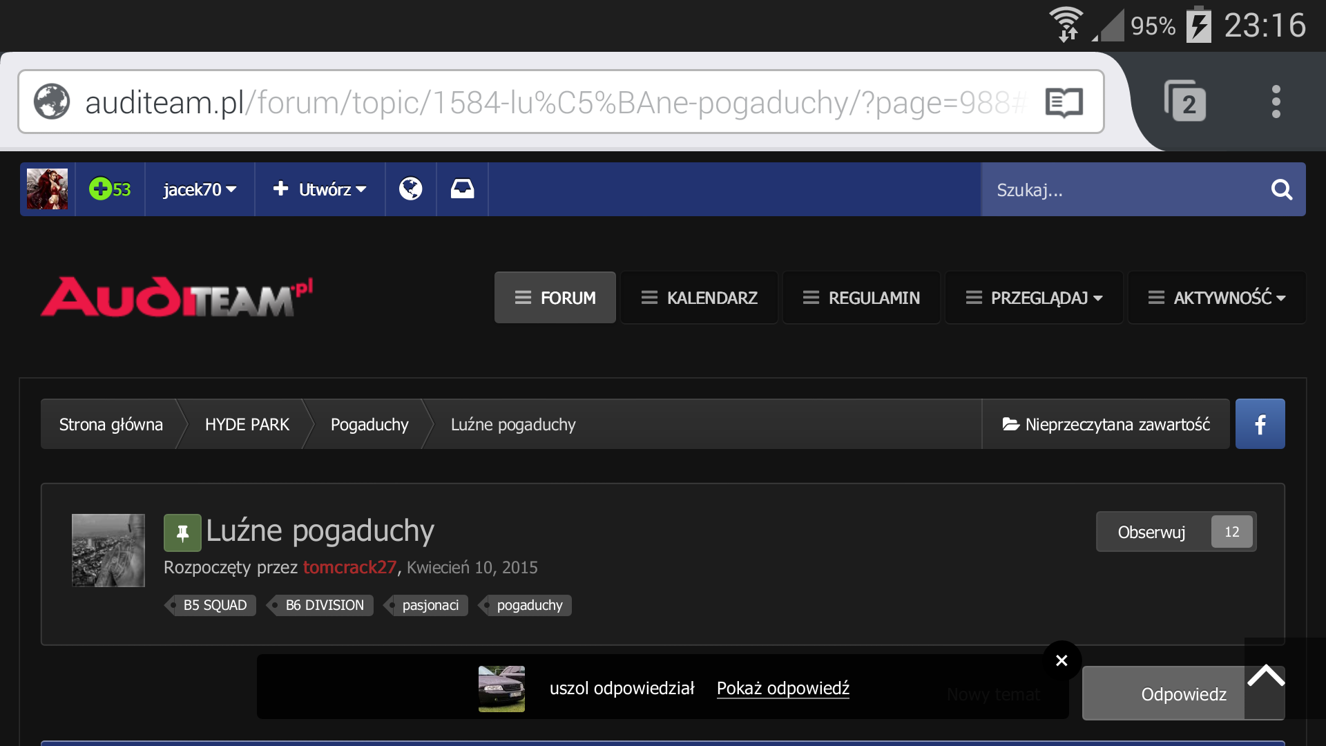This screenshot has width=1326, height=746.
Task: Open the KALENDARZ menu item
Action: 699,298
